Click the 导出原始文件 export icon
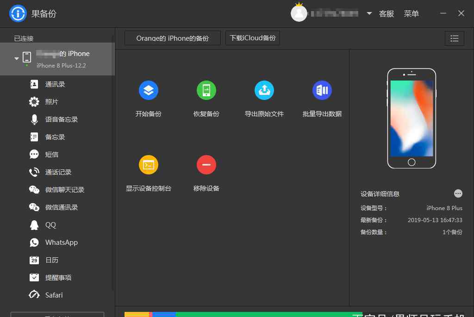The width and height of the screenshot is (474, 317). click(264, 90)
